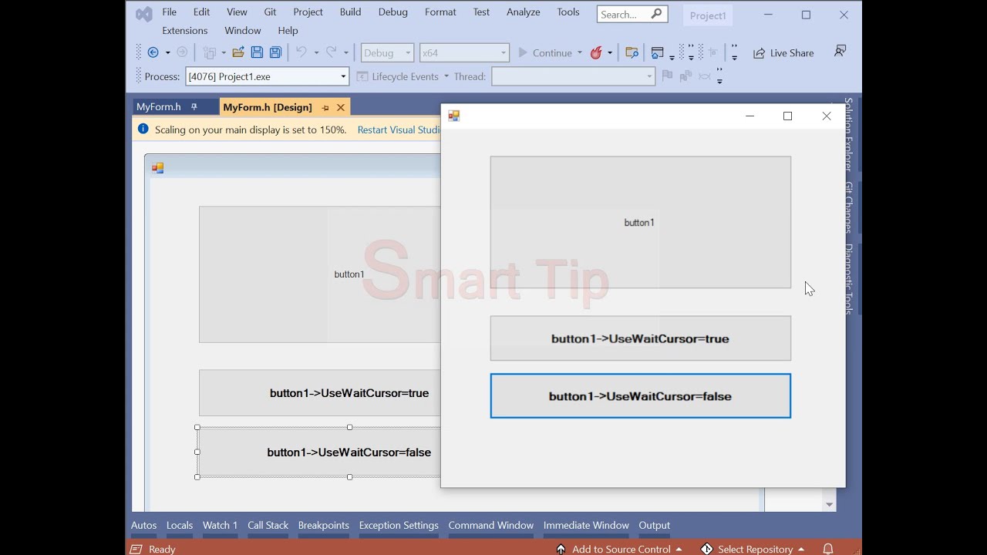Click button1 in the running form
This screenshot has width=987, height=555.
640,222
